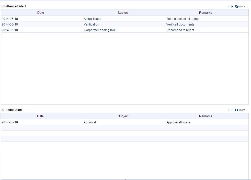251x180 pixels.
Task: Select the Aging Tasks alert subject
Action: click(x=92, y=19)
